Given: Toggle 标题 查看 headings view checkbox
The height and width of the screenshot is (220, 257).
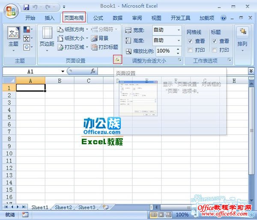Looking at the screenshot, I should coord(214,41).
